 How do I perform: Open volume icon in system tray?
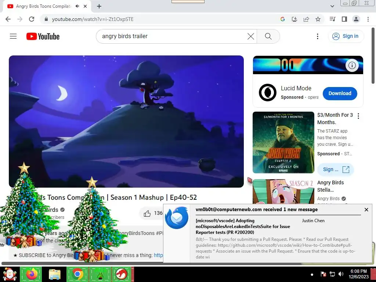point(341,274)
